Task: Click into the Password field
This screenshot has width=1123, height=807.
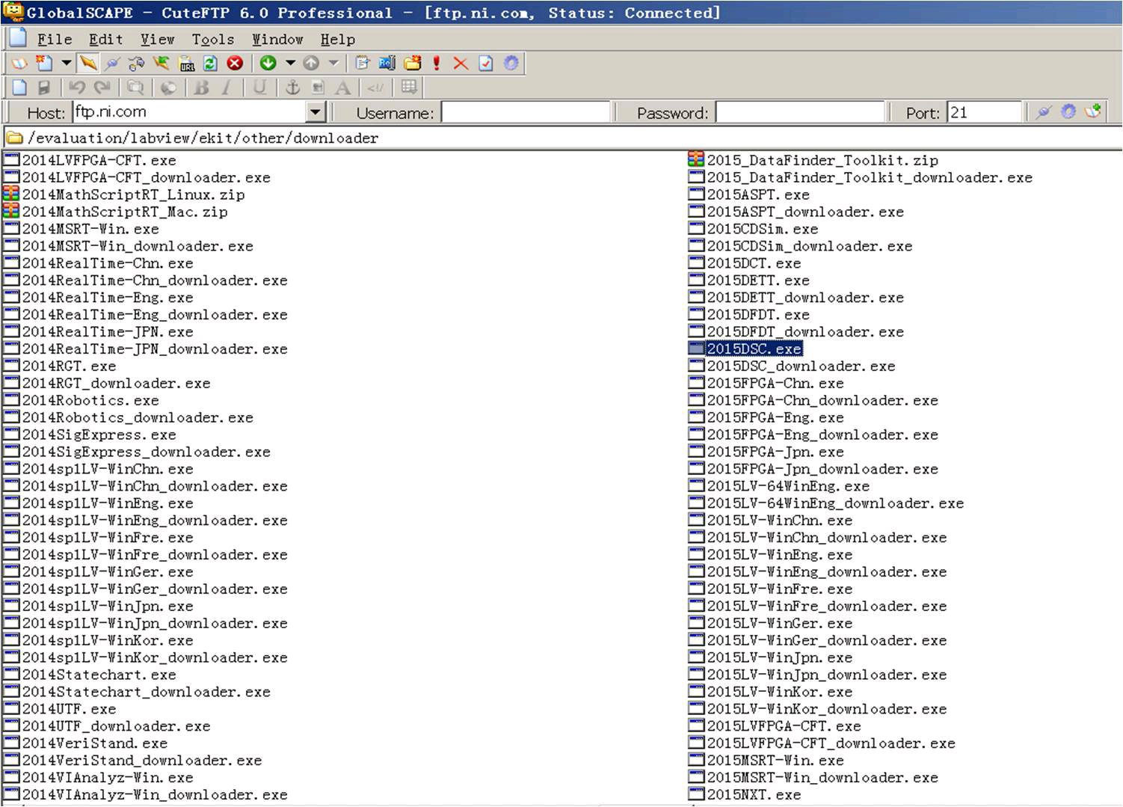Action: pos(800,112)
